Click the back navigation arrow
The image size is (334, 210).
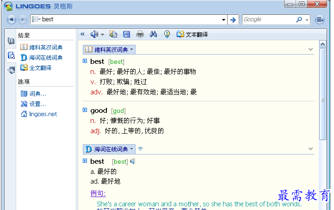tap(11, 19)
